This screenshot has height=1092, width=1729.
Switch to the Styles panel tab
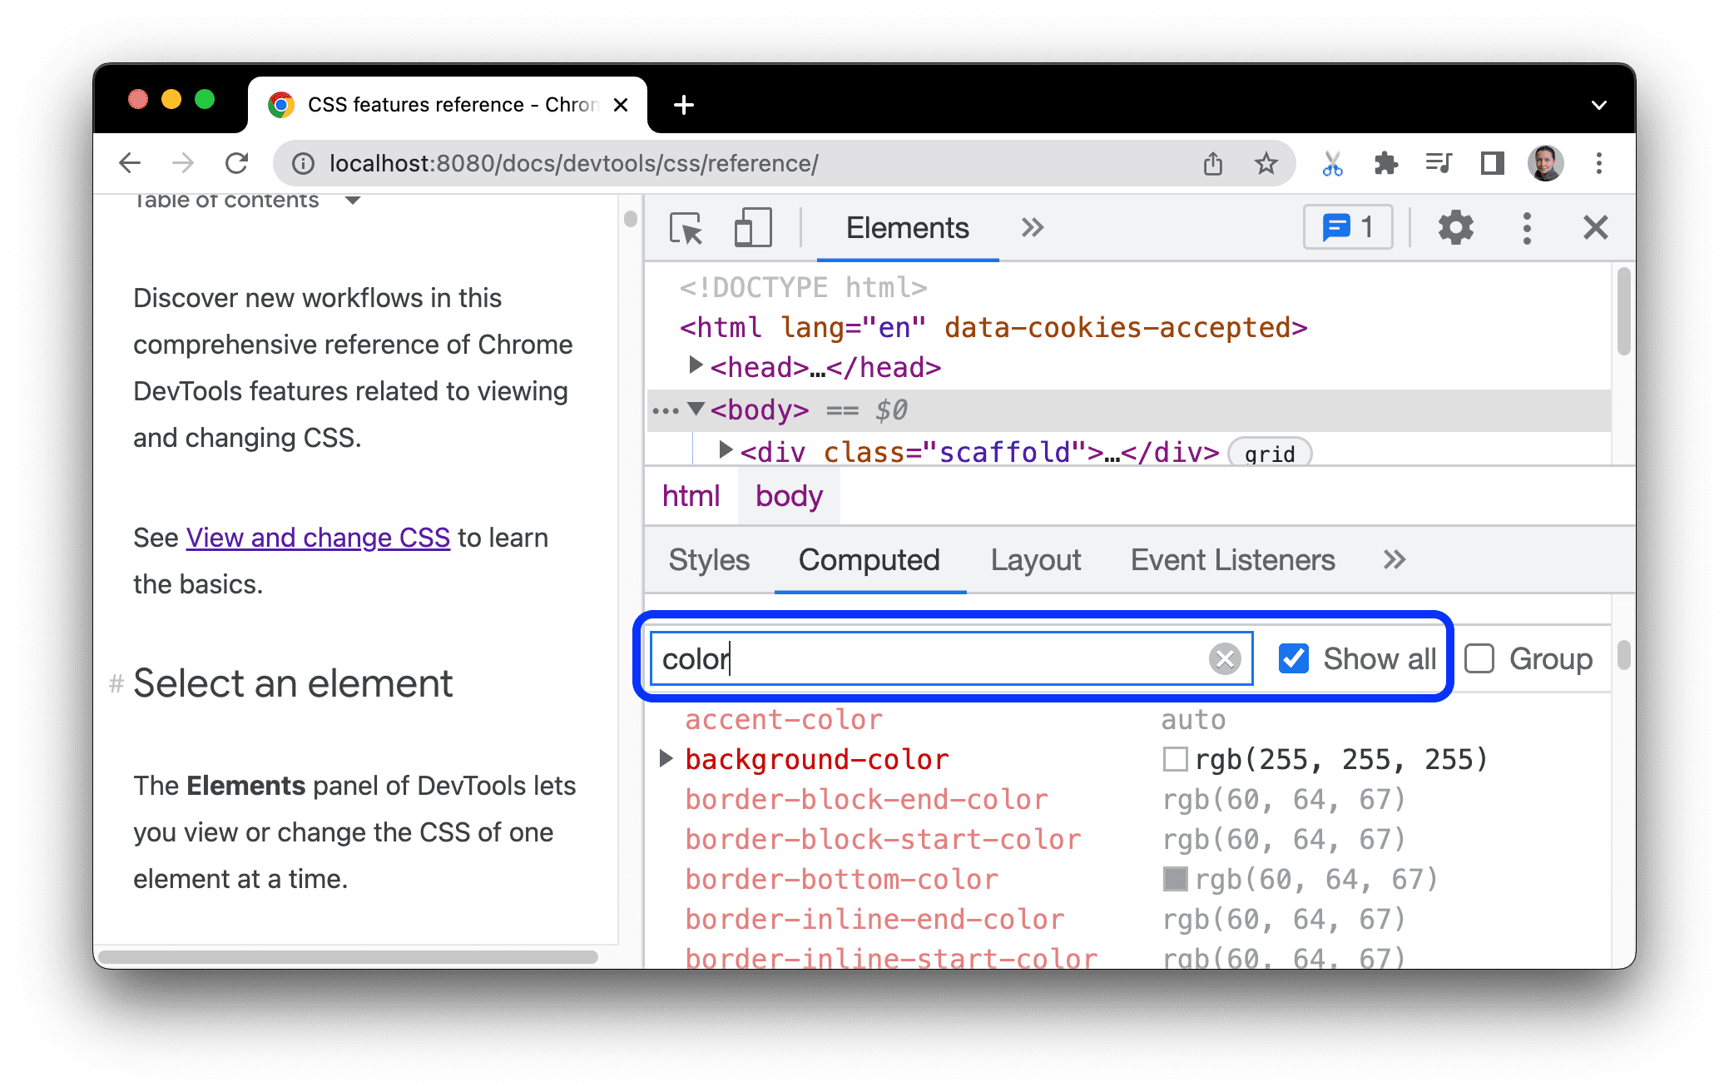pyautogui.click(x=706, y=558)
